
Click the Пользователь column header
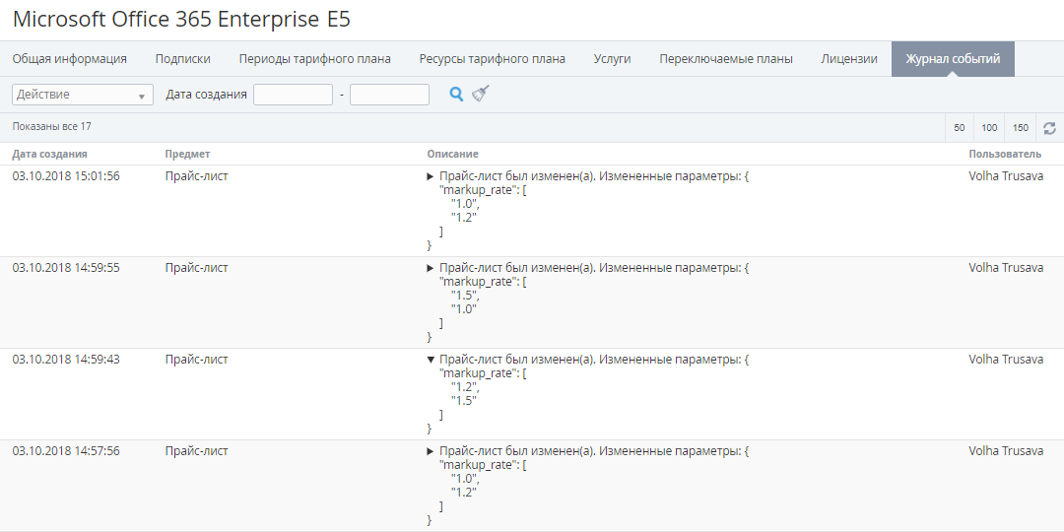coord(1005,154)
